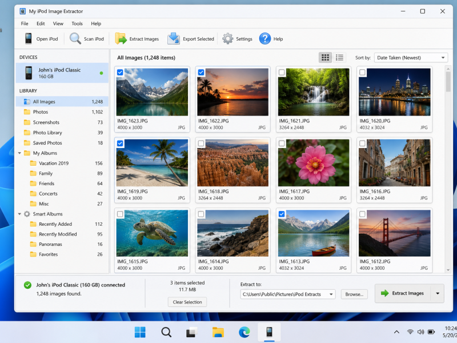Select the Golden Gate bridge thumbnail IMG_1612
Screen dimensions: 457x343
point(394,233)
